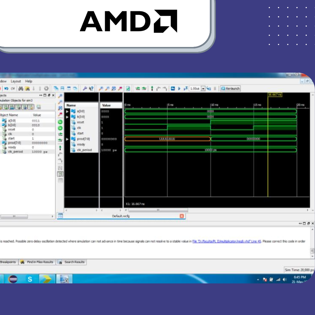Click the Re-launch simulation button
Image resolution: width=315 pixels, height=315 pixels.
tap(230, 88)
